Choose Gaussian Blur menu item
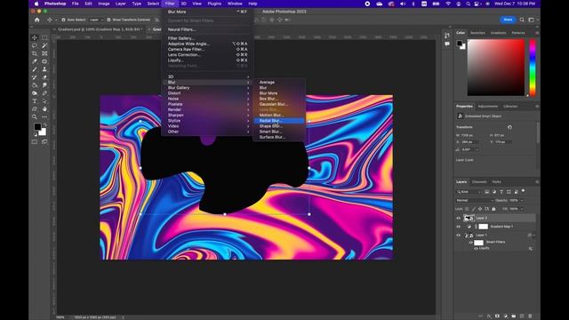The image size is (569, 320). coord(278,104)
